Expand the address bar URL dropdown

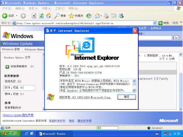pyautogui.click(x=155, y=23)
